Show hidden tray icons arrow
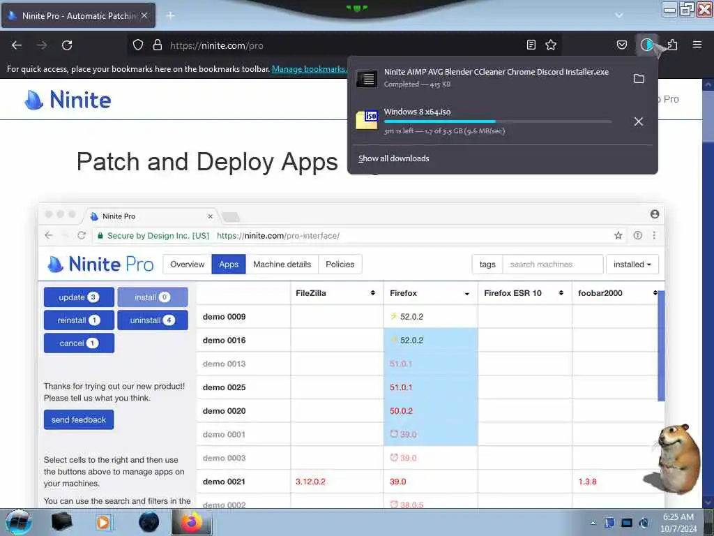 [593, 523]
